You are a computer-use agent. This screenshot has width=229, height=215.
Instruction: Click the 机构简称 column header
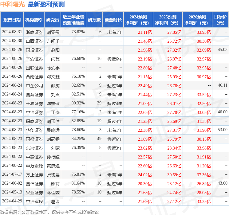(34, 20)
